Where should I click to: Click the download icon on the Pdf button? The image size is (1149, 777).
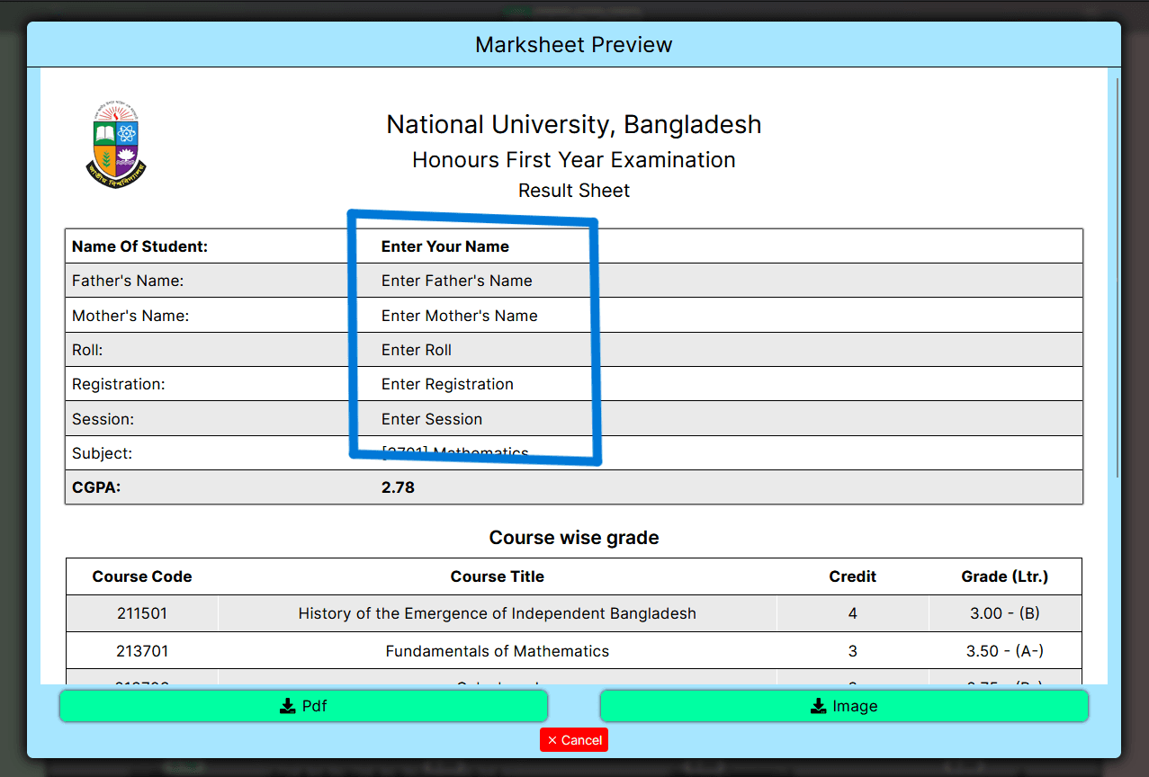pos(288,706)
